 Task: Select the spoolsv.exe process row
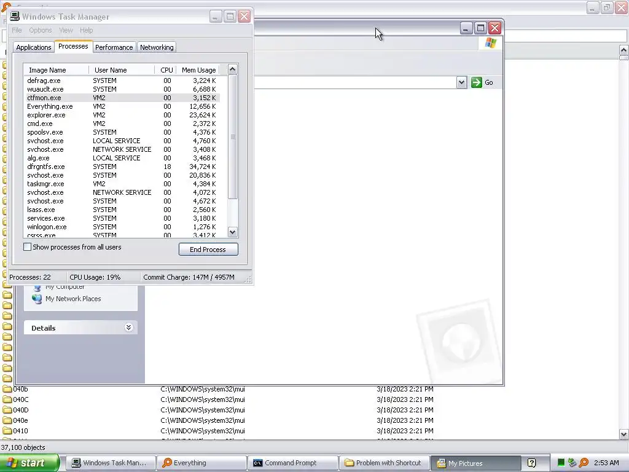(x=122, y=132)
